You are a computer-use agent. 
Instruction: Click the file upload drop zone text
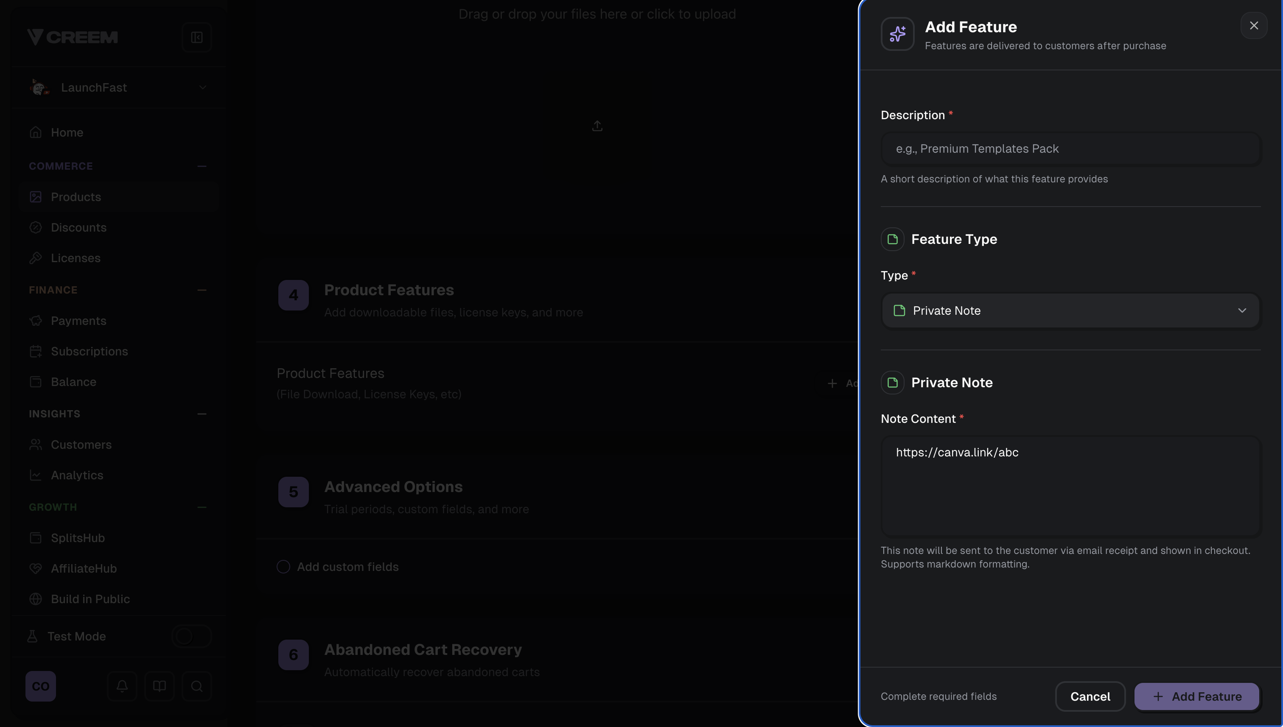click(x=597, y=14)
